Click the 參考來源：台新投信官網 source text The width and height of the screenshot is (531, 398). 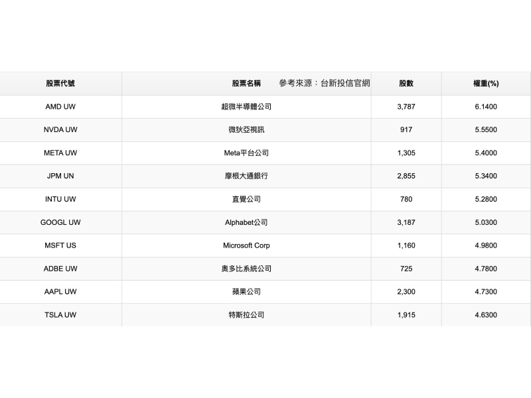coord(325,83)
